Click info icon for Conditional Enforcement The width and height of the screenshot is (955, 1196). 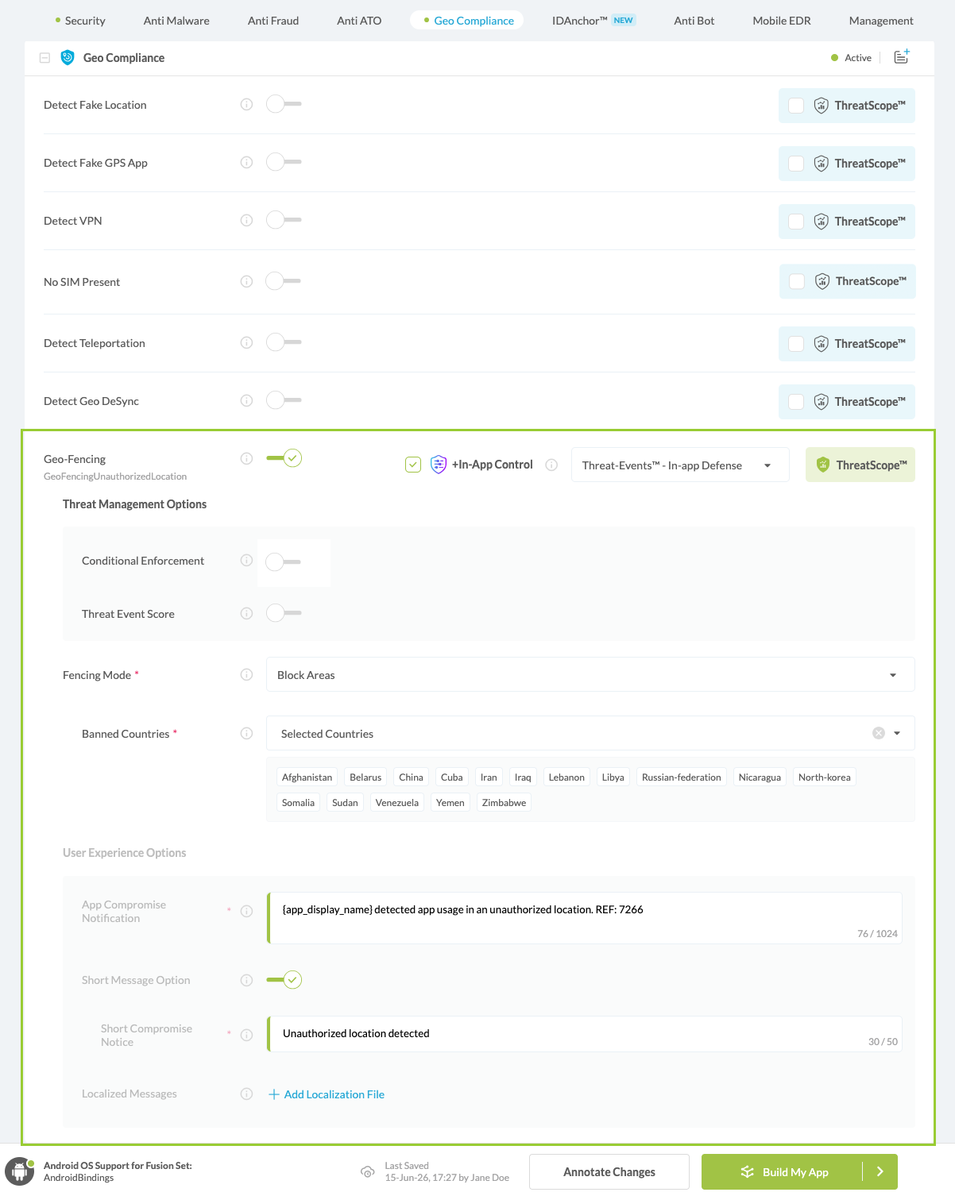tap(246, 561)
